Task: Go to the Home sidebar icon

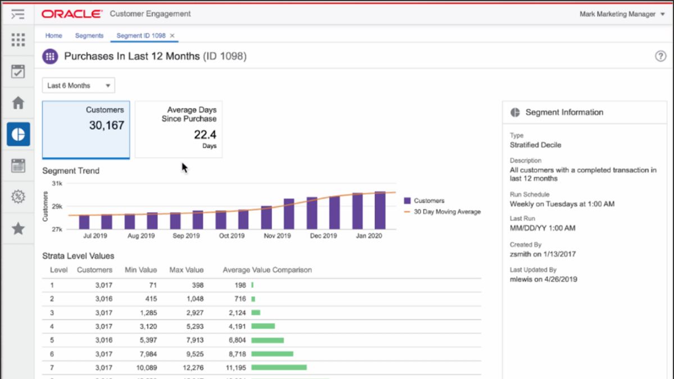Action: [18, 103]
